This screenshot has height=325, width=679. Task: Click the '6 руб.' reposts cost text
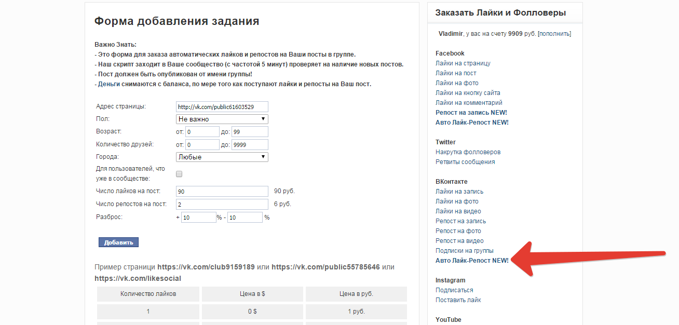(x=282, y=205)
